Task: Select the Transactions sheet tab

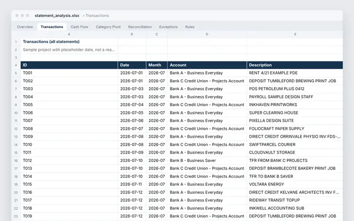Action: [x=51, y=27]
